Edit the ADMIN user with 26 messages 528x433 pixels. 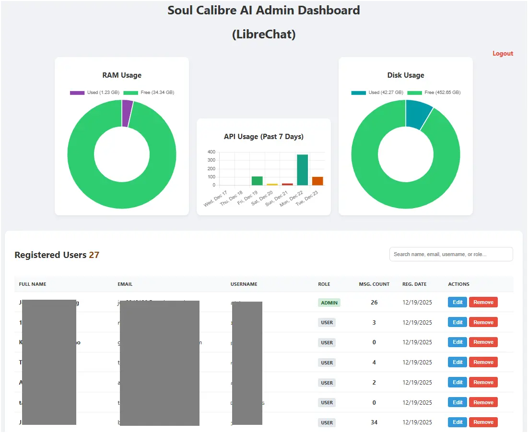(458, 302)
